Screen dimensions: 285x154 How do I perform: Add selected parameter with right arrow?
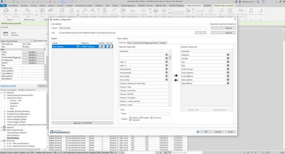click(176, 76)
